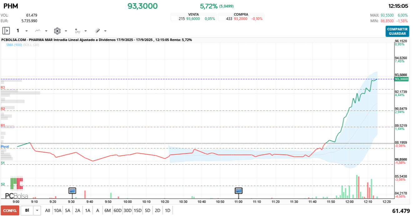Expand the drawing tools dropdown arrow
Image resolution: width=414 pixels, height=217 pixels.
pyautogui.click(x=105, y=31)
